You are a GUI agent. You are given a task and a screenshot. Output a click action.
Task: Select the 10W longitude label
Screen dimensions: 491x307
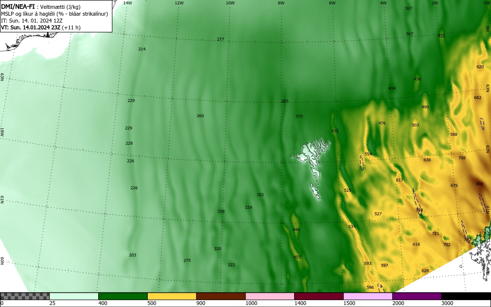click(x=230, y=3)
